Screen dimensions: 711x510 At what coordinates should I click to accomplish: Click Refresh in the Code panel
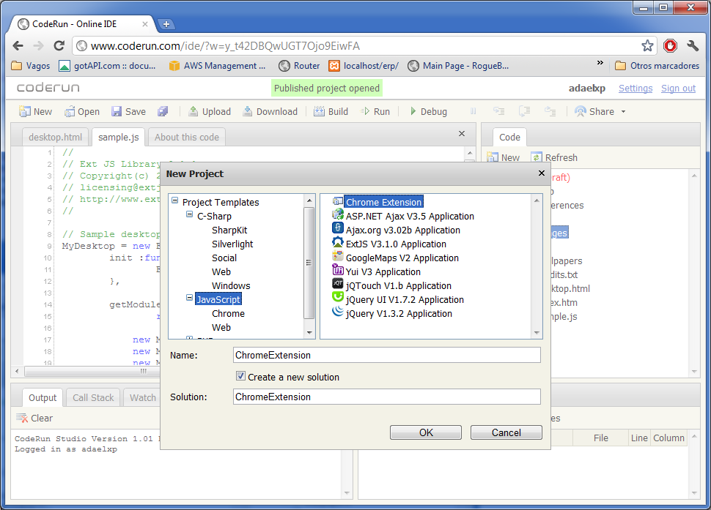[x=554, y=157]
